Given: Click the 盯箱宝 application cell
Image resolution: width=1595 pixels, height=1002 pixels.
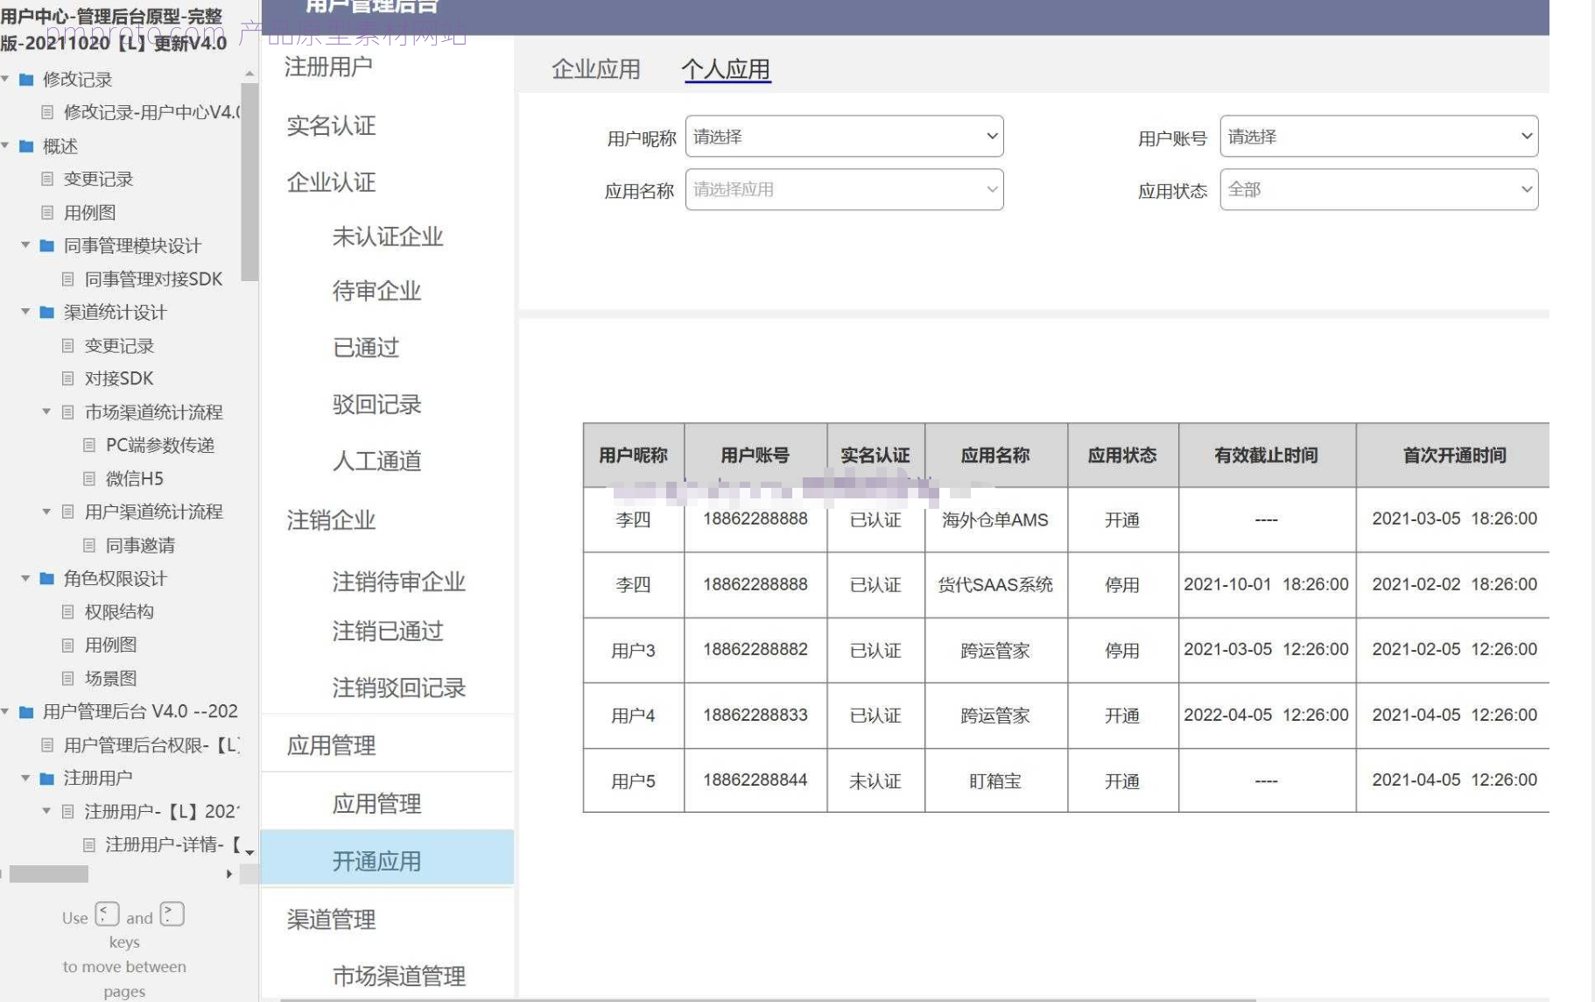Looking at the screenshot, I should (x=995, y=781).
